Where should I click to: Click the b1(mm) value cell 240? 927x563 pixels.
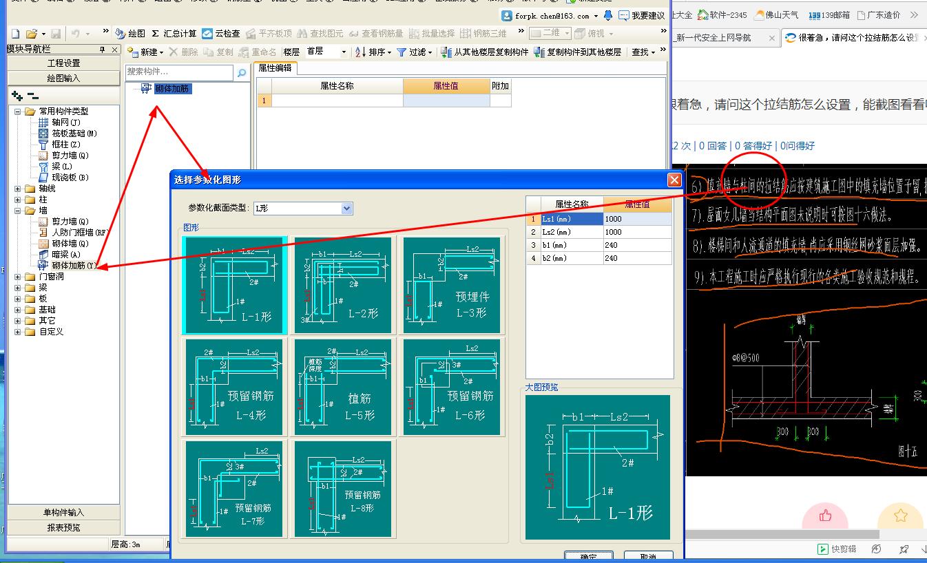(x=637, y=245)
